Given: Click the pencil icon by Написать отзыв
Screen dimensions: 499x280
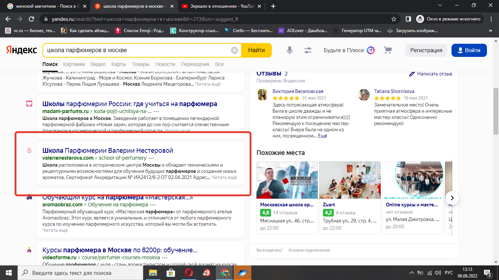Looking at the screenshot, I should [x=412, y=74].
